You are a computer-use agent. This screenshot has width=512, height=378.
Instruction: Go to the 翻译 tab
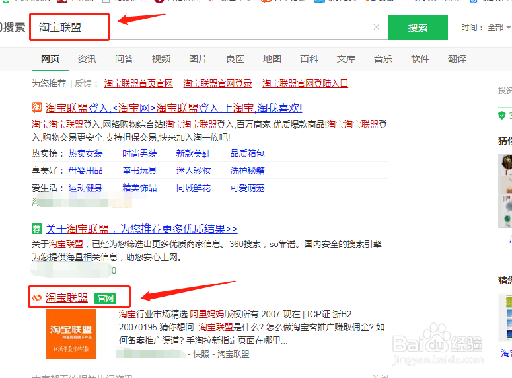[457, 59]
